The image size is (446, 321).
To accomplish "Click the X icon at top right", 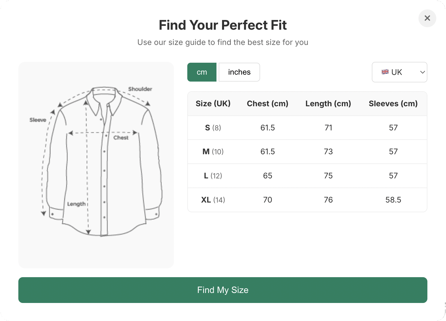I will [x=427, y=18].
